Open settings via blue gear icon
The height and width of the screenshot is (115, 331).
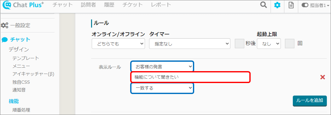[x=277, y=5]
